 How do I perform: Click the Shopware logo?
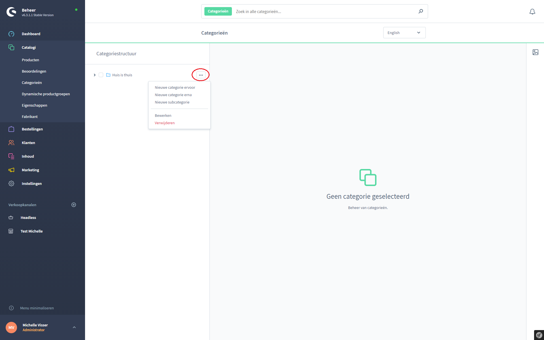point(11,12)
